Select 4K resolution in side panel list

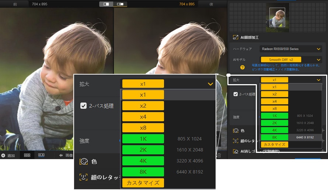click(x=275, y=130)
